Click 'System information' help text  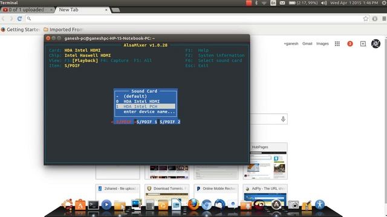221,55
